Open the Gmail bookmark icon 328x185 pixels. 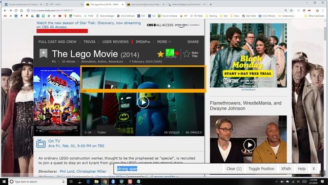pos(5,16)
